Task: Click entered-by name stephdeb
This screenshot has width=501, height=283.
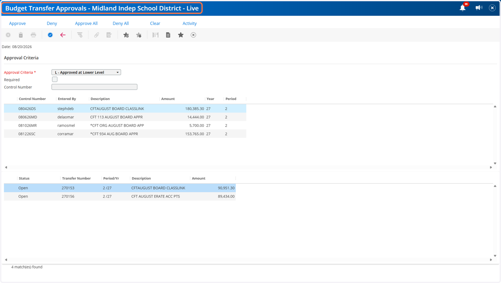Action: 66,109
